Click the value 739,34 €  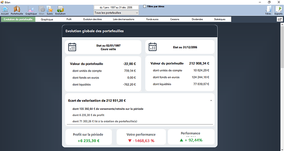point(130,71)
